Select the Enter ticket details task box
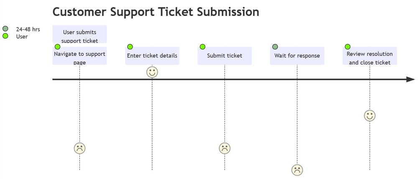 click(152, 56)
